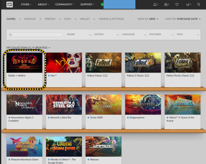Click the 'Fallout Tactics Classic' title text
The height and width of the screenshot is (164, 206).
(178, 75)
